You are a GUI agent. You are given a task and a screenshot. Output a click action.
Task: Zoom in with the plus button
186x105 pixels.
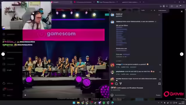pos(154,10)
